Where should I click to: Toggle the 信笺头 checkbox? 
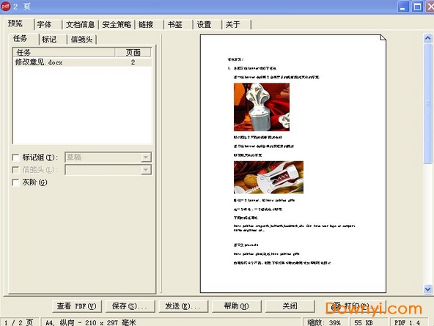click(16, 170)
